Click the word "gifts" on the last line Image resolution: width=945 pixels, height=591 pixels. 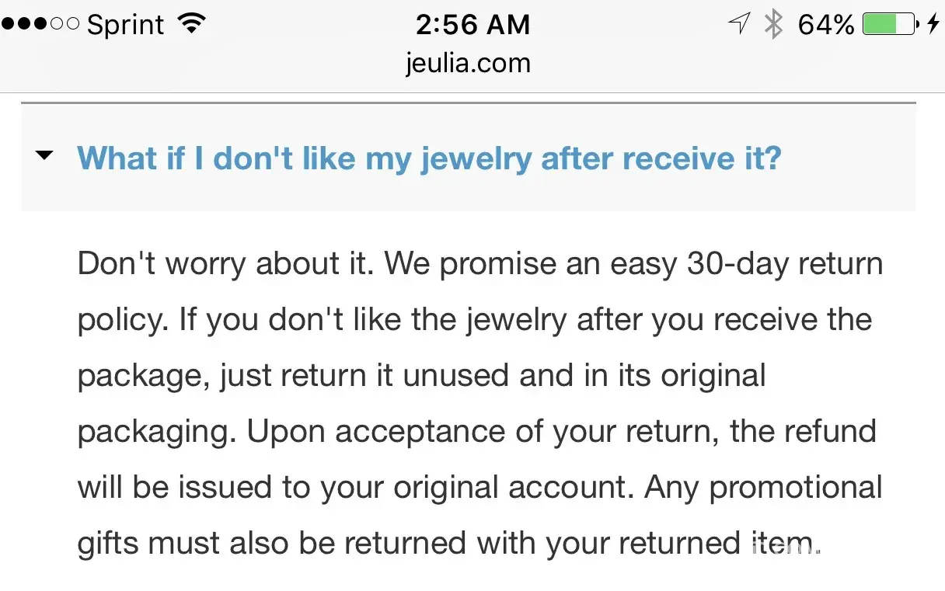(110, 544)
